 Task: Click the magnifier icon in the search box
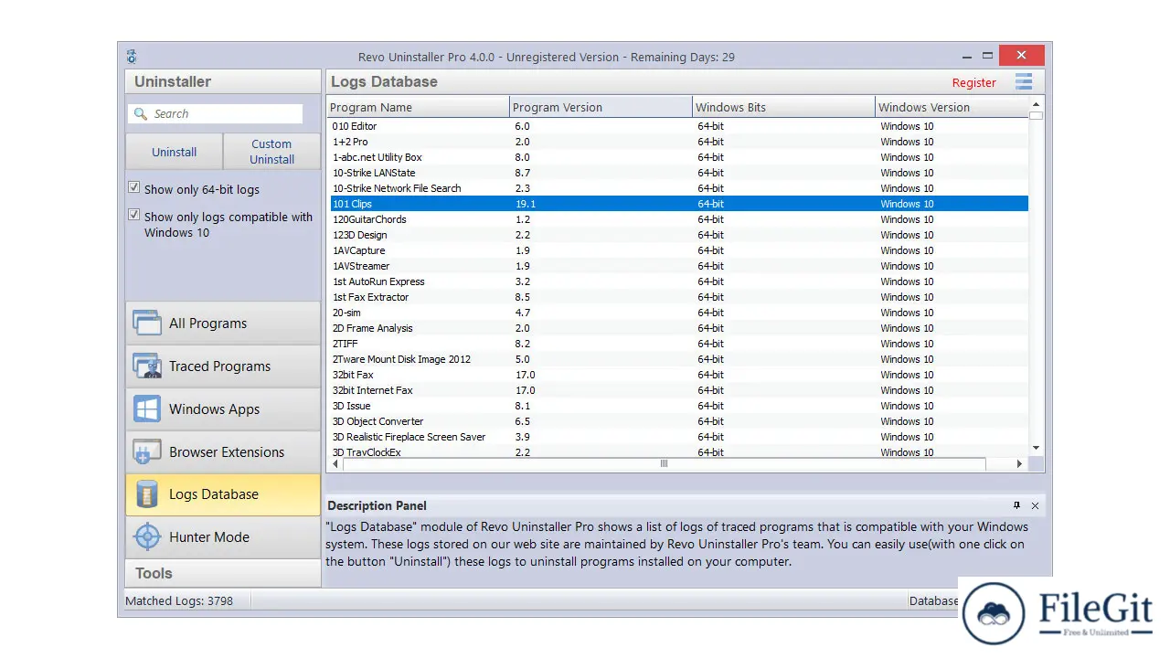click(x=141, y=114)
